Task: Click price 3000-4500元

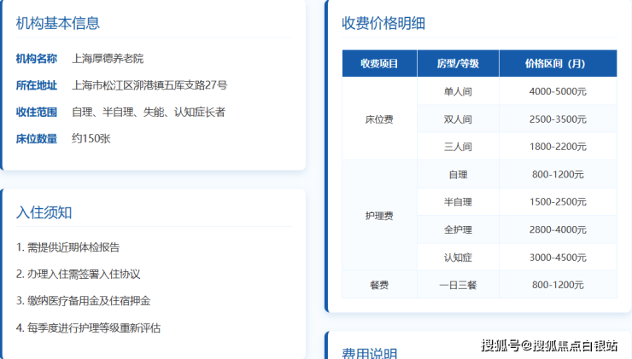Action: point(558,258)
